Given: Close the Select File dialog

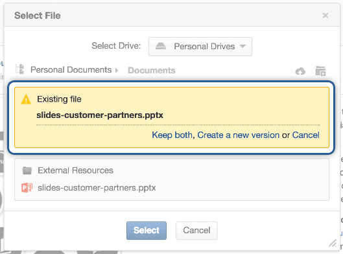Looking at the screenshot, I should (325, 16).
